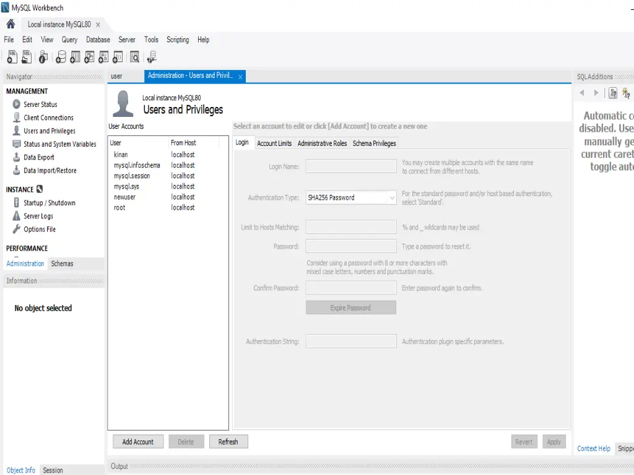The height and width of the screenshot is (475, 634).
Task: Click Options File wrench icon
Action: pyautogui.click(x=16, y=229)
